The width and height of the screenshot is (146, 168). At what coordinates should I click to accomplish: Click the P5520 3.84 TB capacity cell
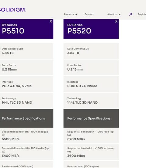point(91,51)
